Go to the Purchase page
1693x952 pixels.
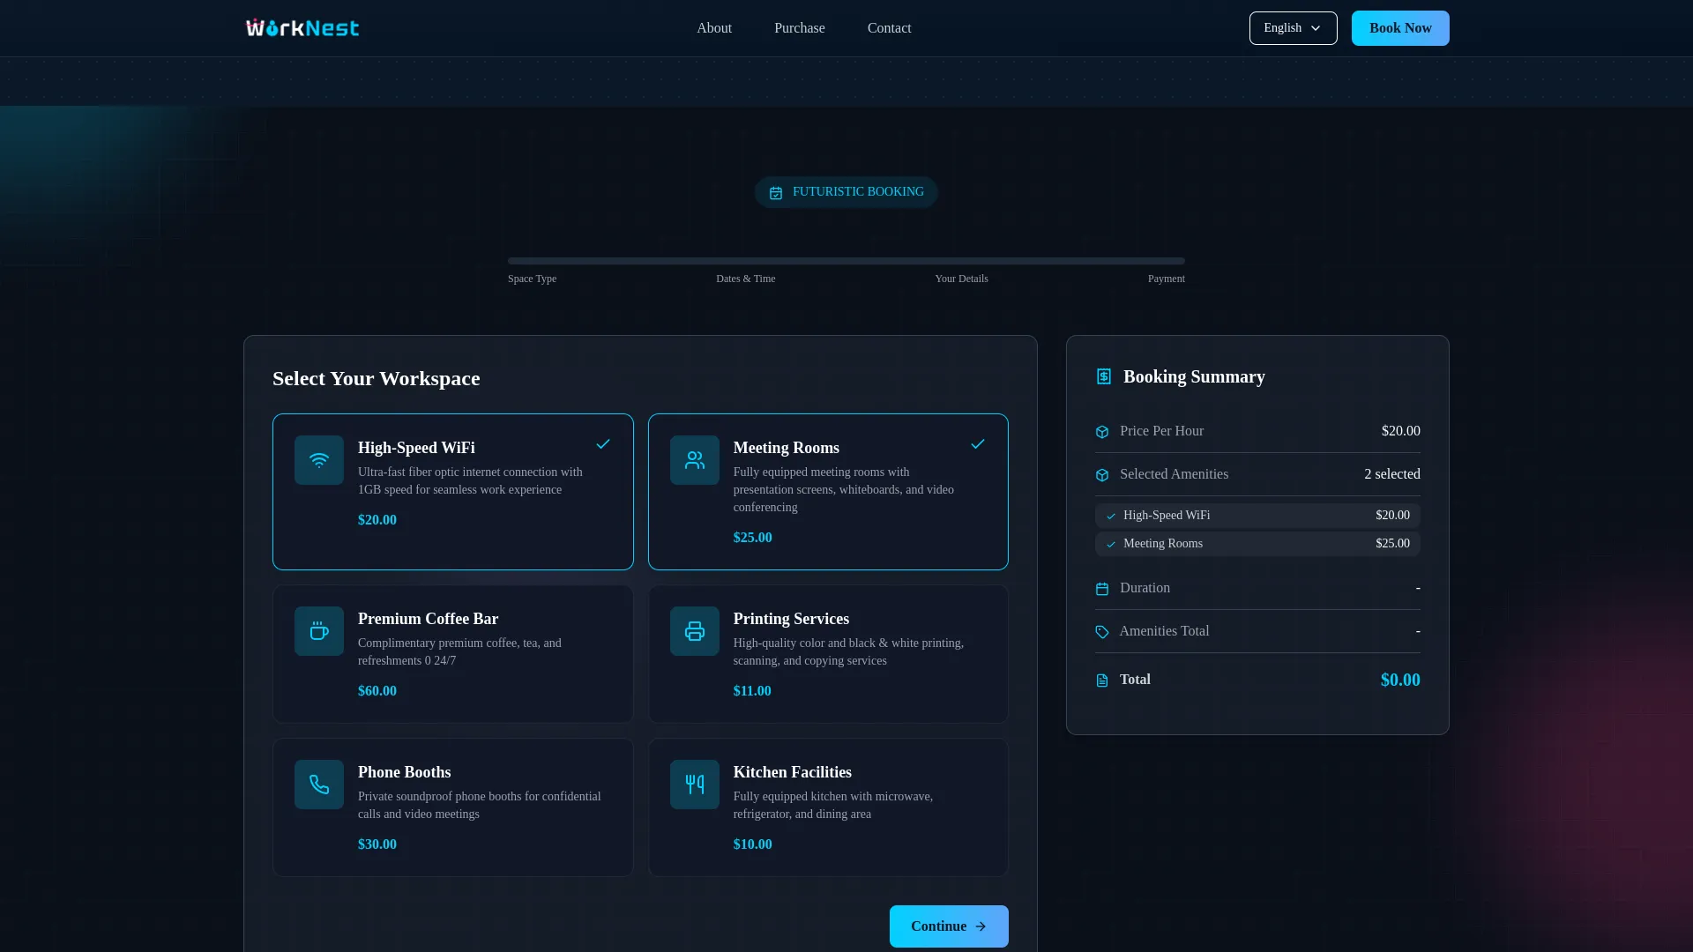799,28
